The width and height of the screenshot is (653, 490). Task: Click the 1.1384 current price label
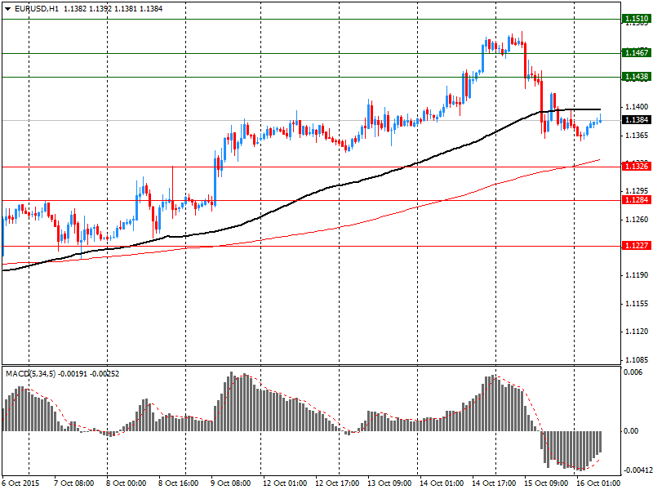(x=636, y=120)
